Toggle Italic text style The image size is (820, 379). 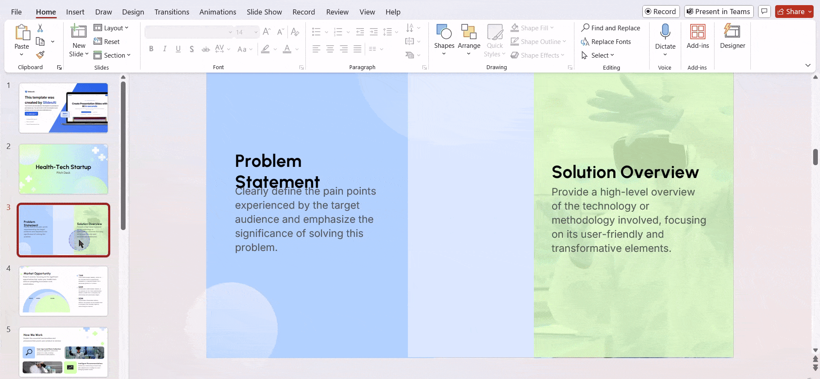164,49
